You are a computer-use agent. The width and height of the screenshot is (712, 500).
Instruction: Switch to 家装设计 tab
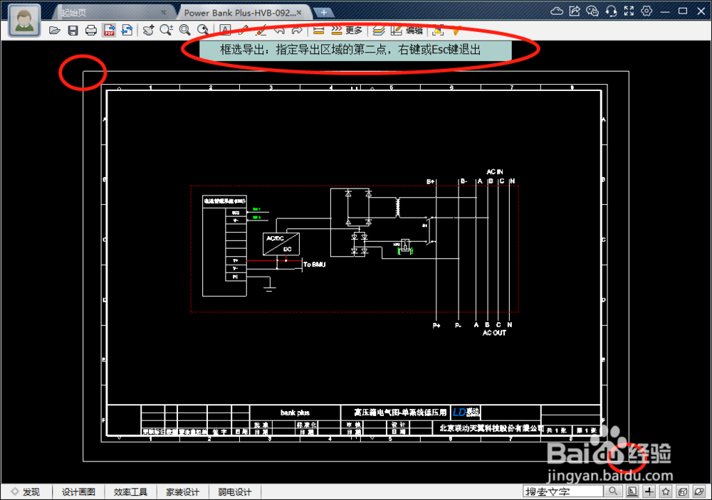pos(182,492)
